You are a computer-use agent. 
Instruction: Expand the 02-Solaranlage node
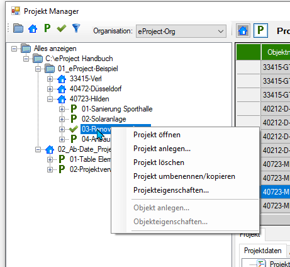62,120
